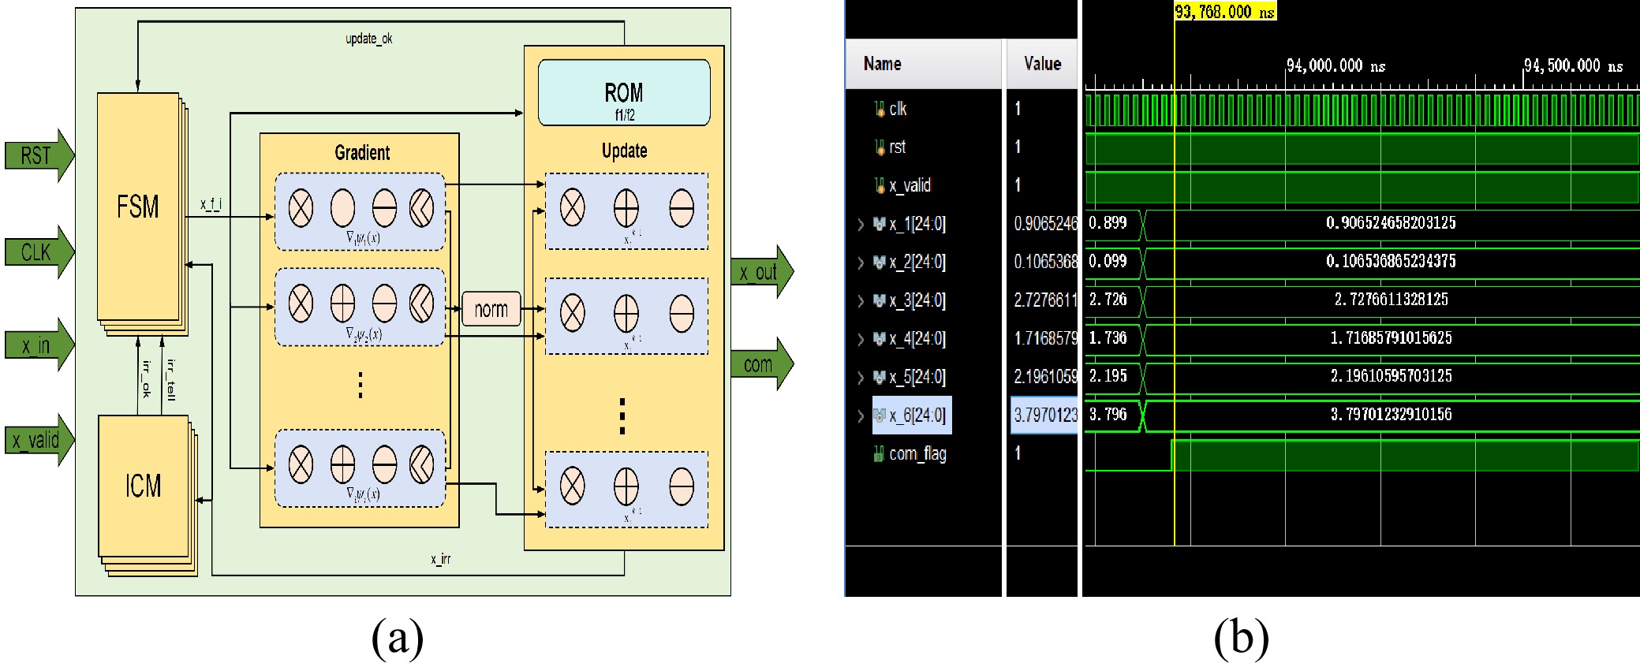Select the x_5[24:0] signal row
The image size is (1640, 667).
[x=917, y=378]
